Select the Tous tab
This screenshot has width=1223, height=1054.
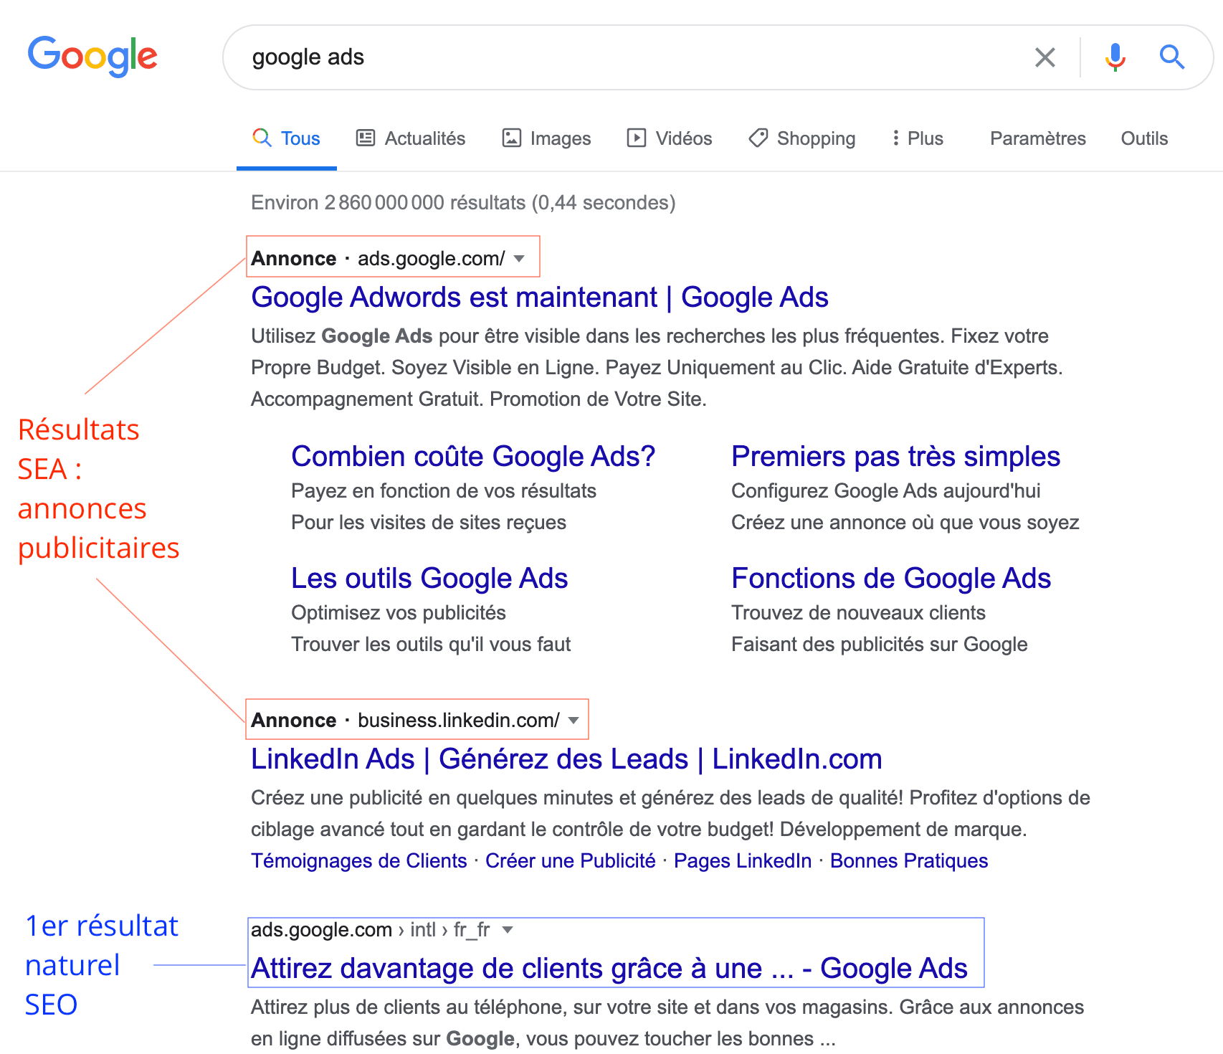click(x=286, y=138)
